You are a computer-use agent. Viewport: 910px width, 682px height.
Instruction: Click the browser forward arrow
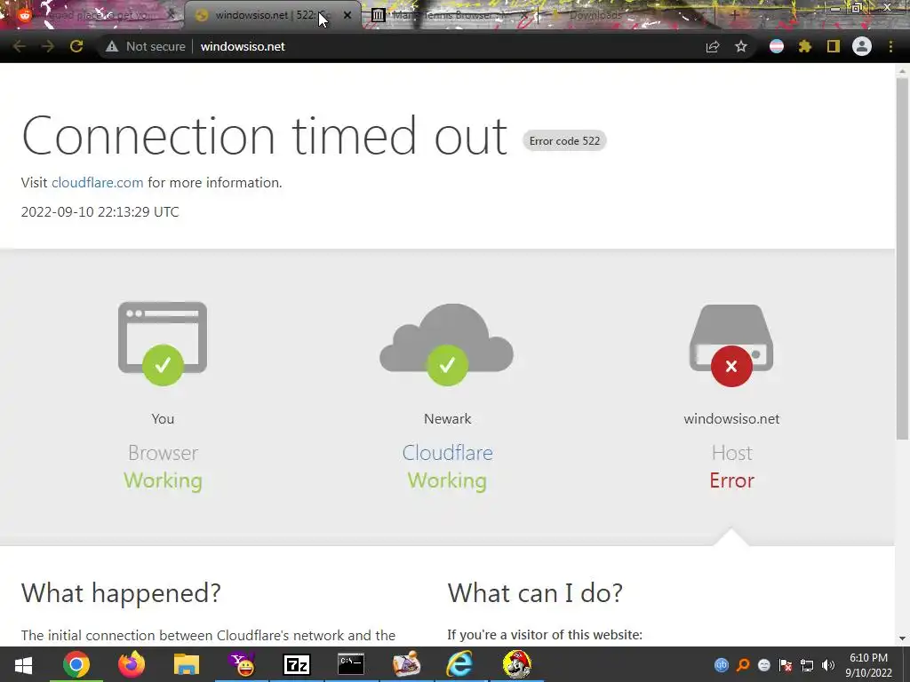(x=48, y=46)
